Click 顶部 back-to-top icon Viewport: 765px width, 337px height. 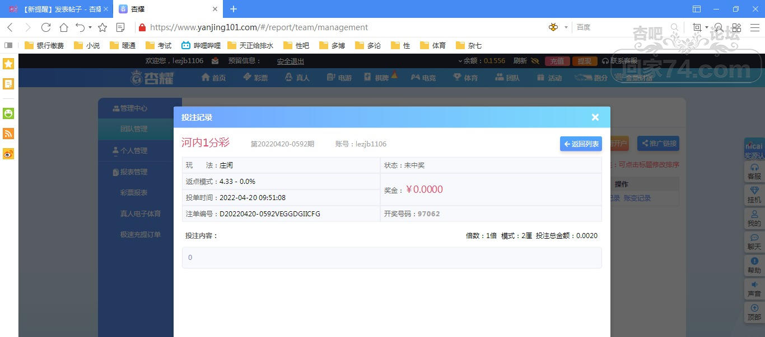(x=754, y=312)
